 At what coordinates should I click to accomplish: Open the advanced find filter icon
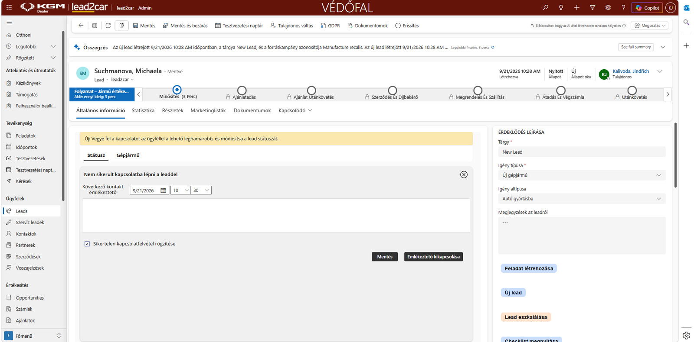592,7
